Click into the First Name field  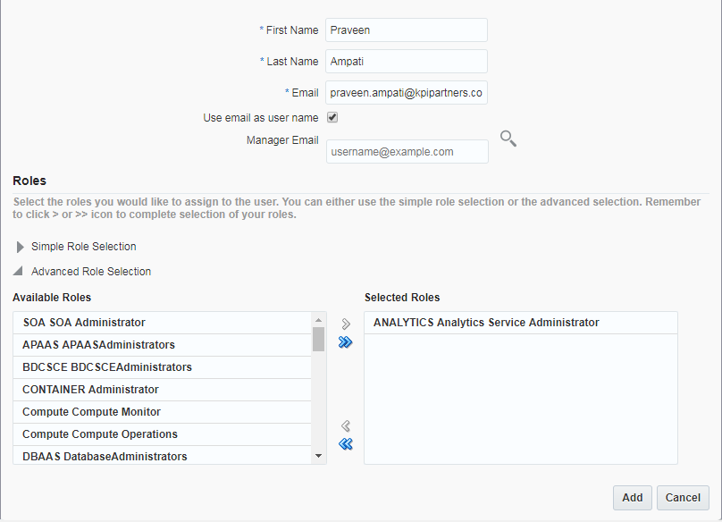point(406,30)
